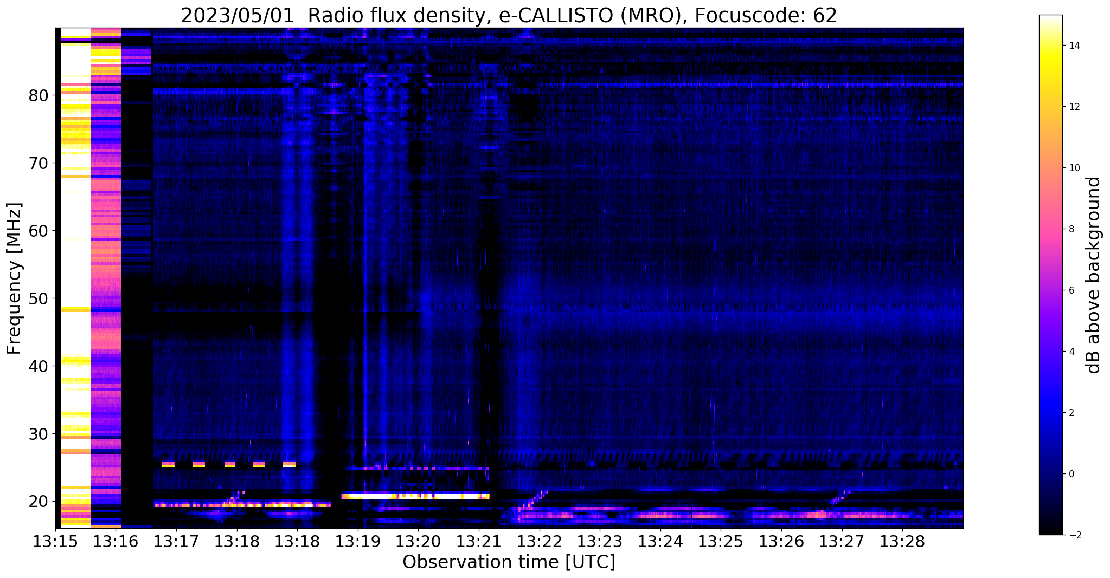Viewport: 1110px width, 578px height.
Task: Click the 10 tick on the colorbar
Action: (1074, 168)
